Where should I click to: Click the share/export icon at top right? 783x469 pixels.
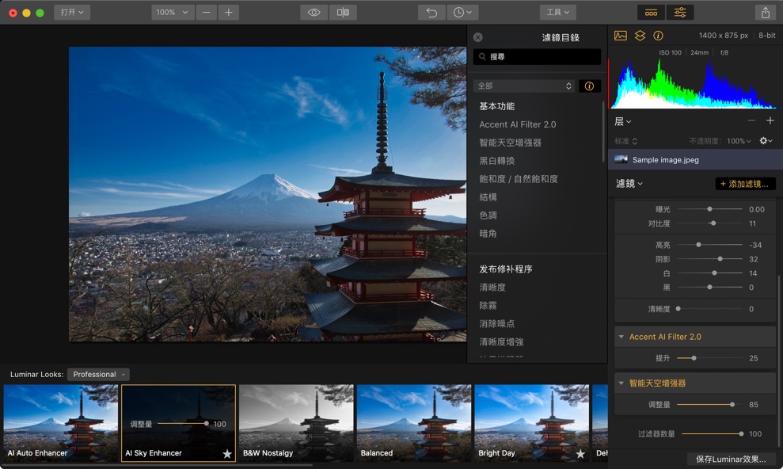coord(764,12)
